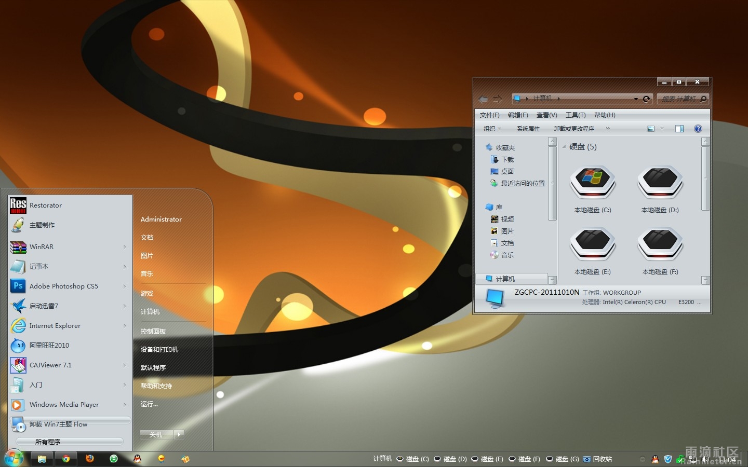The height and width of the screenshot is (467, 748).
Task: Open shutdown options arrow beside 关机
Action: [x=179, y=435]
